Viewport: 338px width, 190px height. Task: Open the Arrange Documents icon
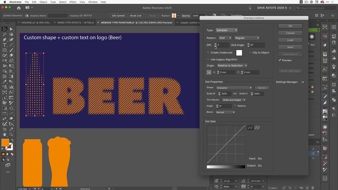tap(27, 8)
